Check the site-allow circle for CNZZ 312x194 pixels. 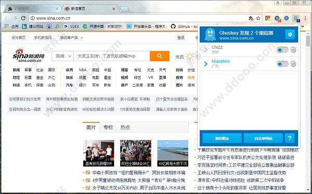coord(293,50)
